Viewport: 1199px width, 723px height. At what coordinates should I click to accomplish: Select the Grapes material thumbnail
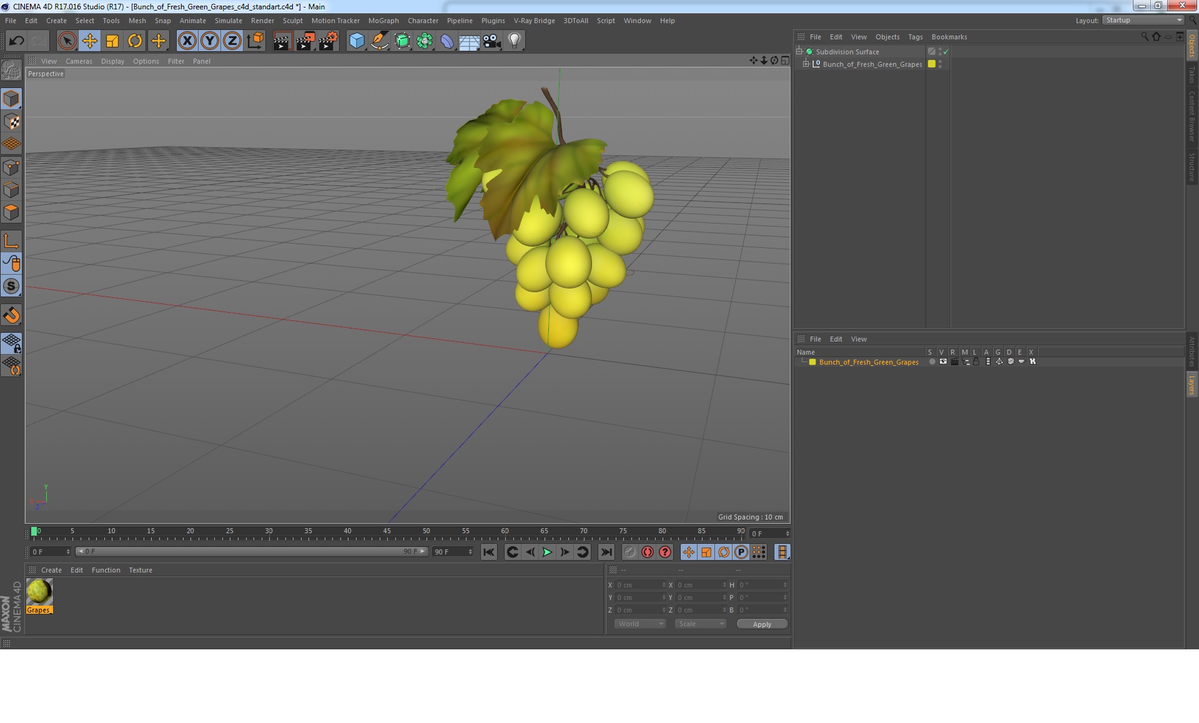(39, 592)
